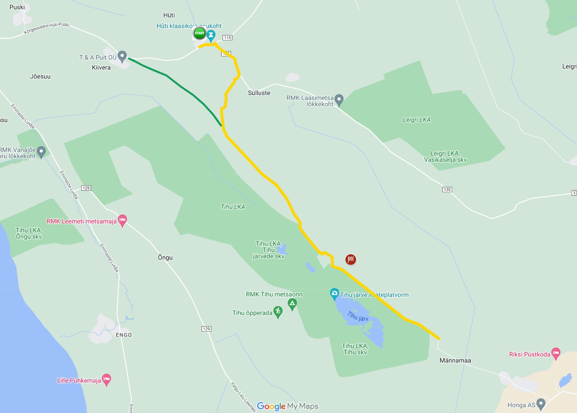Viewport: 577px width, 413px height.
Task: Click the Tihu õpperada hiking icon
Action: coord(278,312)
